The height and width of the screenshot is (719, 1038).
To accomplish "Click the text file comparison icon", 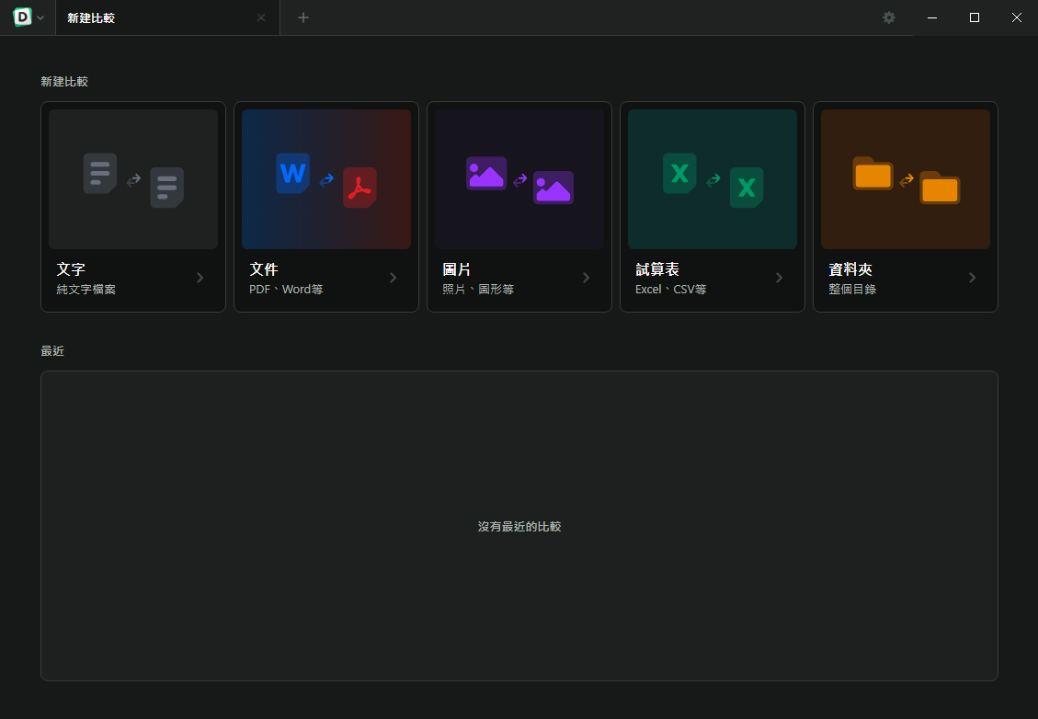I will pyautogui.click(x=133, y=180).
